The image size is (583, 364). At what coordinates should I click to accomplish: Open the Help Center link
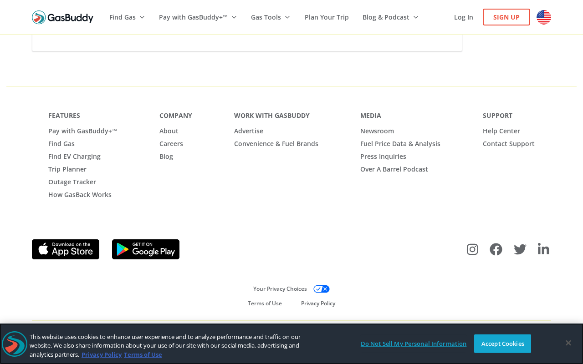pos(501,131)
